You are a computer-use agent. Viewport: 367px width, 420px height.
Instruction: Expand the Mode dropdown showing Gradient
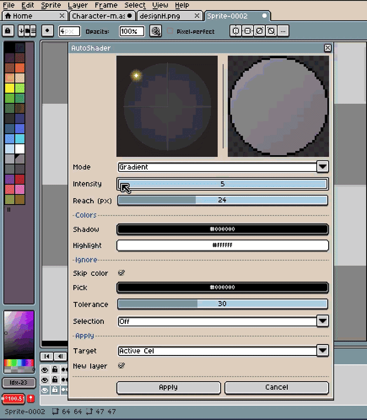point(223,167)
